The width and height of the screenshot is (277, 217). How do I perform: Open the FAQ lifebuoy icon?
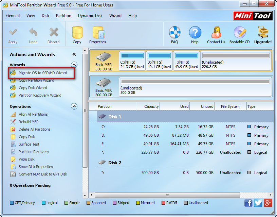click(x=174, y=32)
